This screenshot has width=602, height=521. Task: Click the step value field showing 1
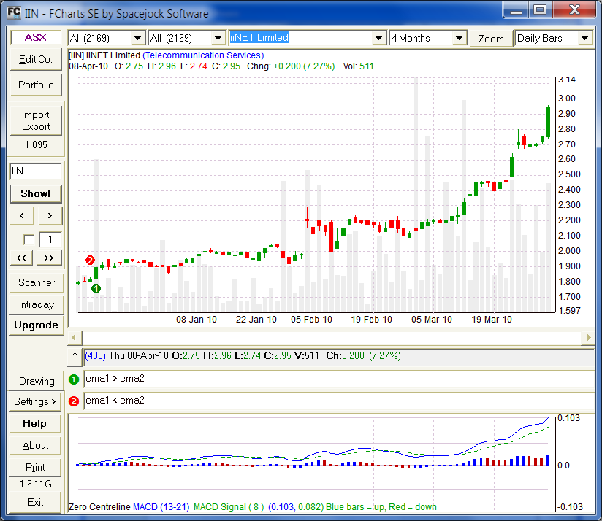(50, 240)
